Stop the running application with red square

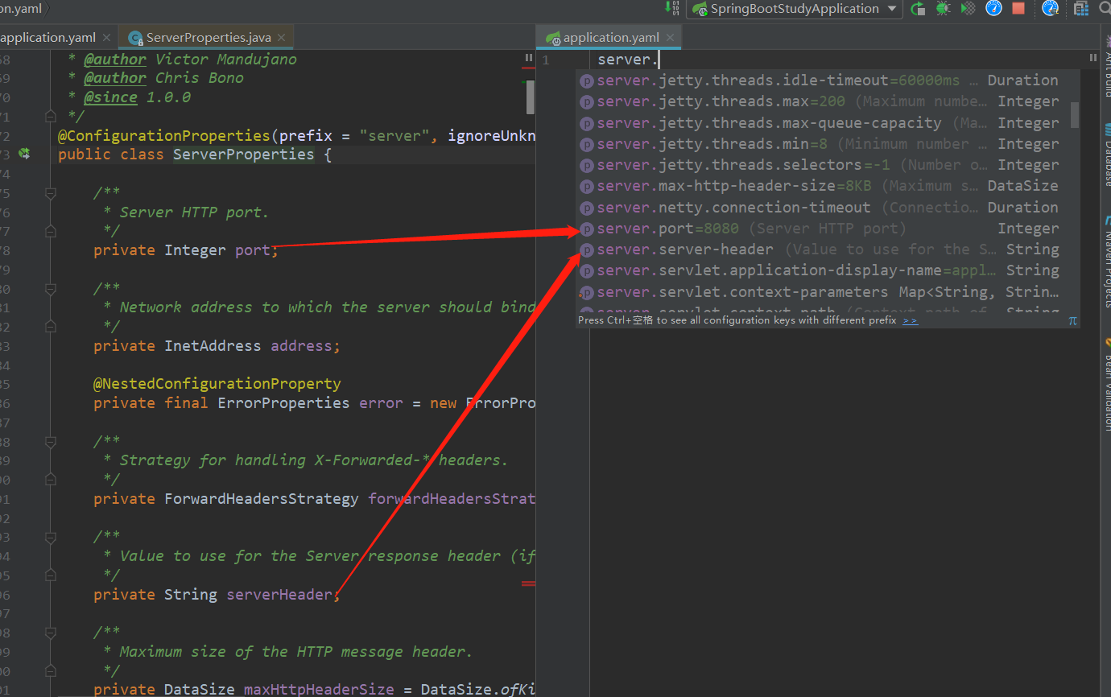1018,9
